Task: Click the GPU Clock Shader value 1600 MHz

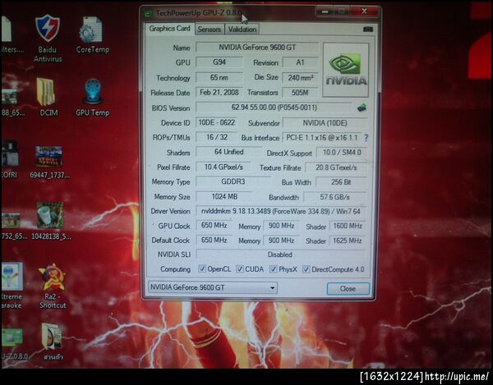Action: [348, 226]
